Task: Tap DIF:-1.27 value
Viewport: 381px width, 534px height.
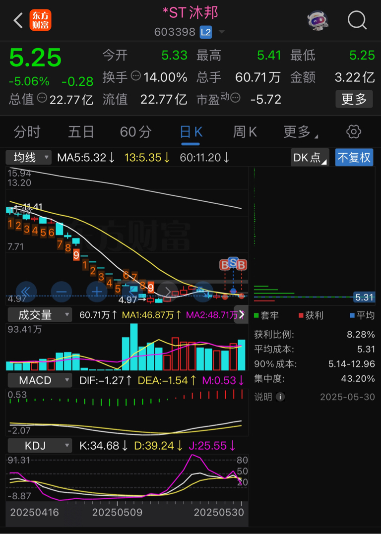Action: pyautogui.click(x=106, y=380)
